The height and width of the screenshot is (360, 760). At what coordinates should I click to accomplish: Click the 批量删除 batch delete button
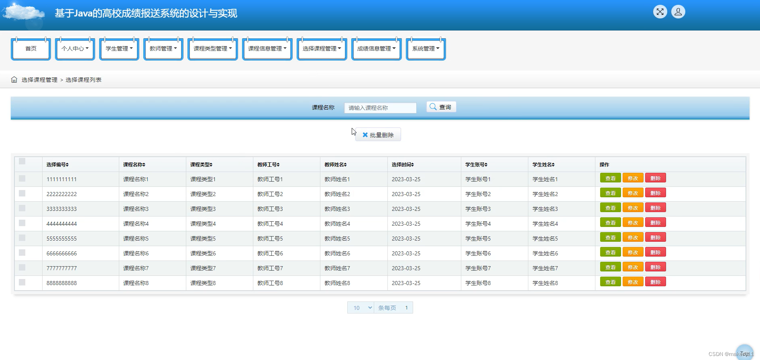[x=378, y=135]
